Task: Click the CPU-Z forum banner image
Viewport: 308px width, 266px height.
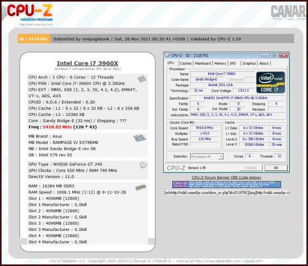Action: (x=227, y=185)
